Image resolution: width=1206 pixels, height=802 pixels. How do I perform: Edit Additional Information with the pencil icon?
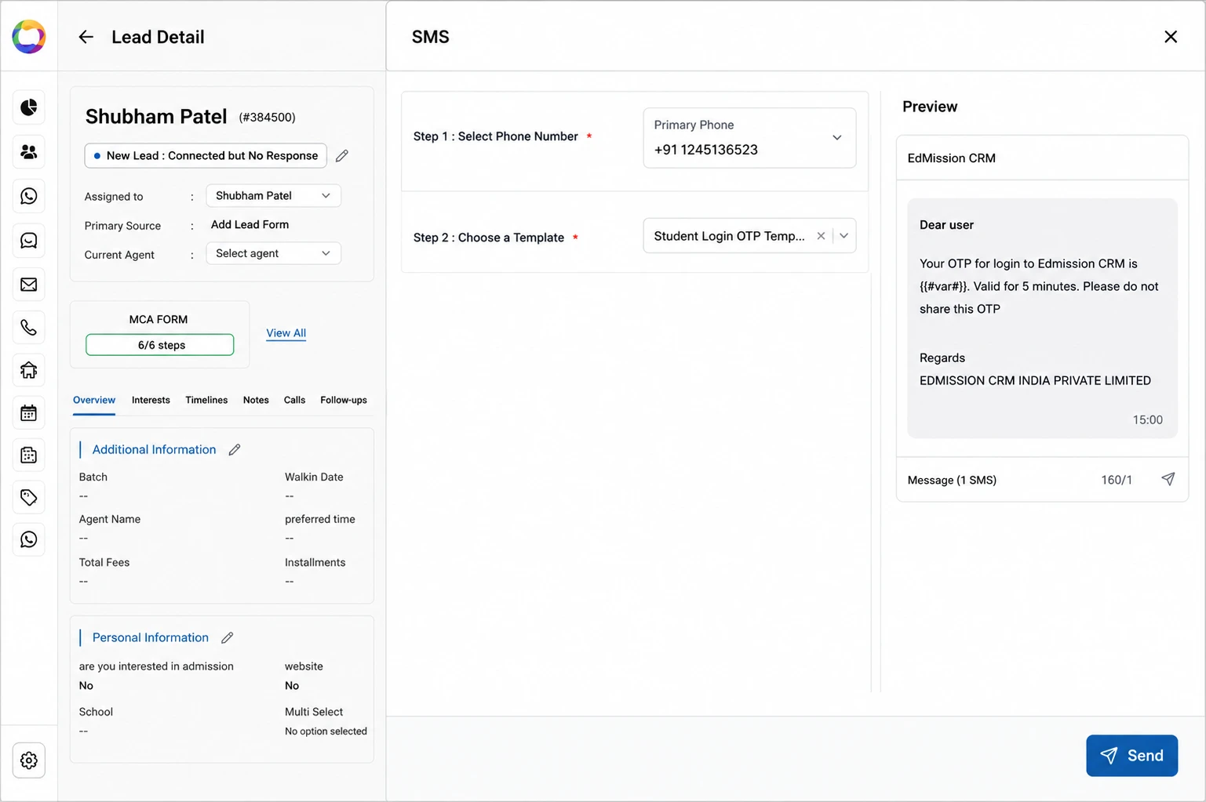[x=235, y=450]
